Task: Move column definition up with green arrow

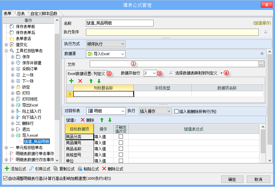Action: pyautogui.click(x=91, y=81)
